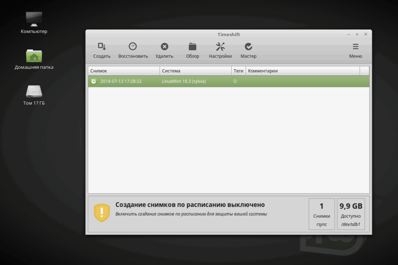Open the Домашняя папка desktop icon
This screenshot has height=265, width=398.
[x=34, y=59]
